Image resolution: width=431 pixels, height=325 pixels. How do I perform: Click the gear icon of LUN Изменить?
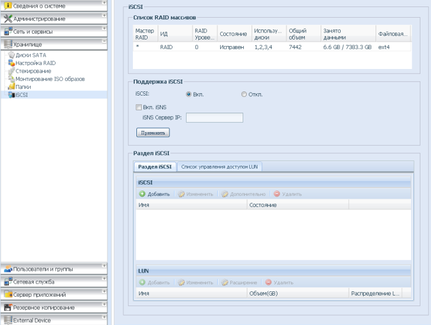[181, 283]
